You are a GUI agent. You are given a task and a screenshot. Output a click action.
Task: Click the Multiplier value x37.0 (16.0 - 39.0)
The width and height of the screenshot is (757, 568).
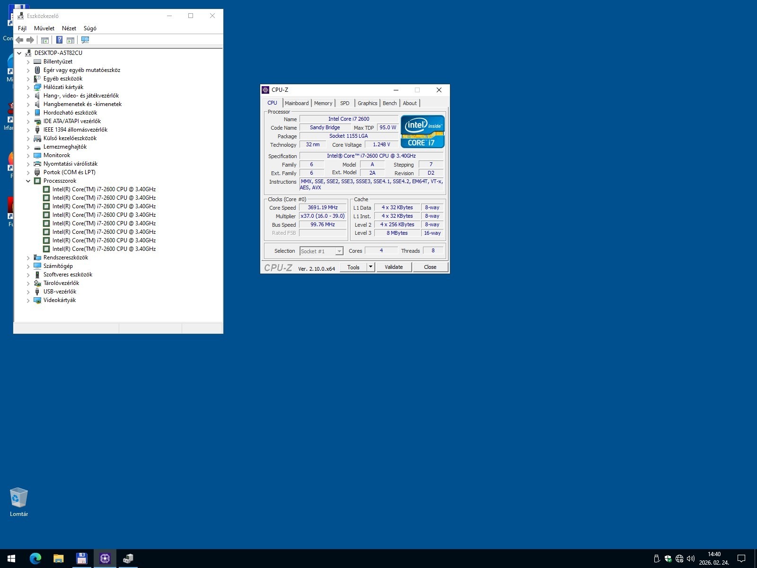pyautogui.click(x=323, y=216)
